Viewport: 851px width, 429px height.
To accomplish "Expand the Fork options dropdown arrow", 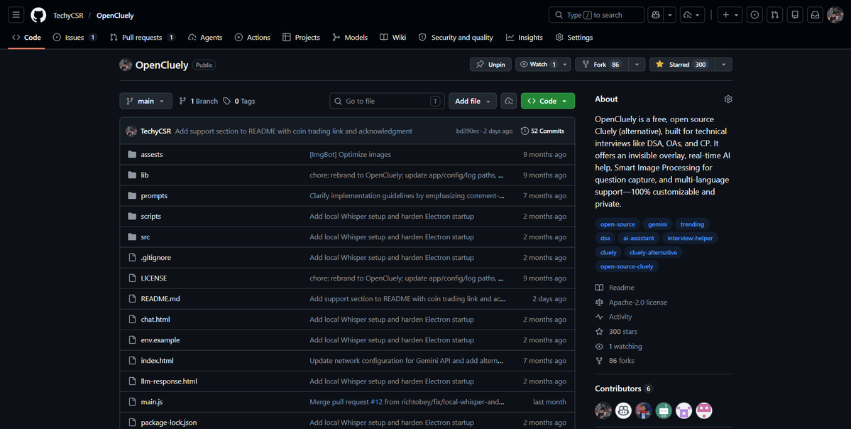I will [637, 64].
